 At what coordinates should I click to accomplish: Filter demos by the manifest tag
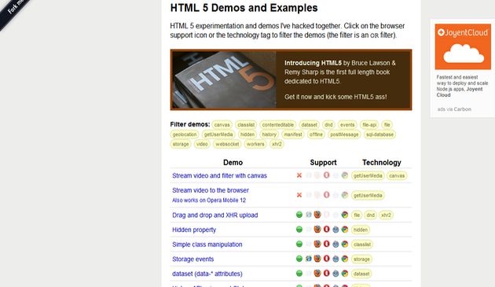(x=293, y=134)
